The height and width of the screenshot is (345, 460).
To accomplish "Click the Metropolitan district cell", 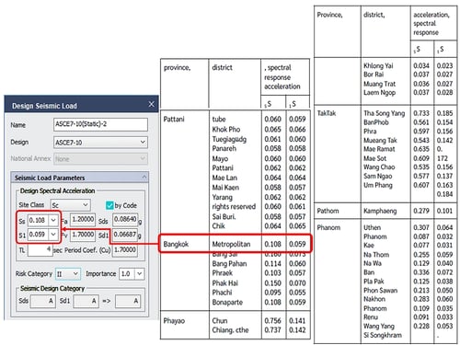I will point(231,244).
